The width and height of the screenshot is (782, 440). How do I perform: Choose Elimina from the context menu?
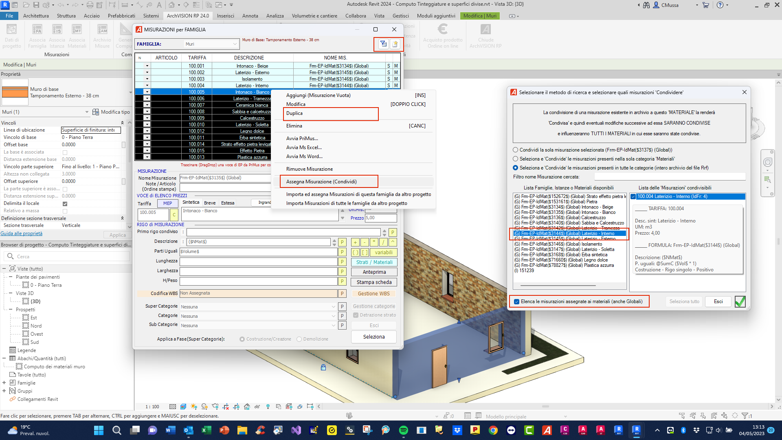click(294, 126)
